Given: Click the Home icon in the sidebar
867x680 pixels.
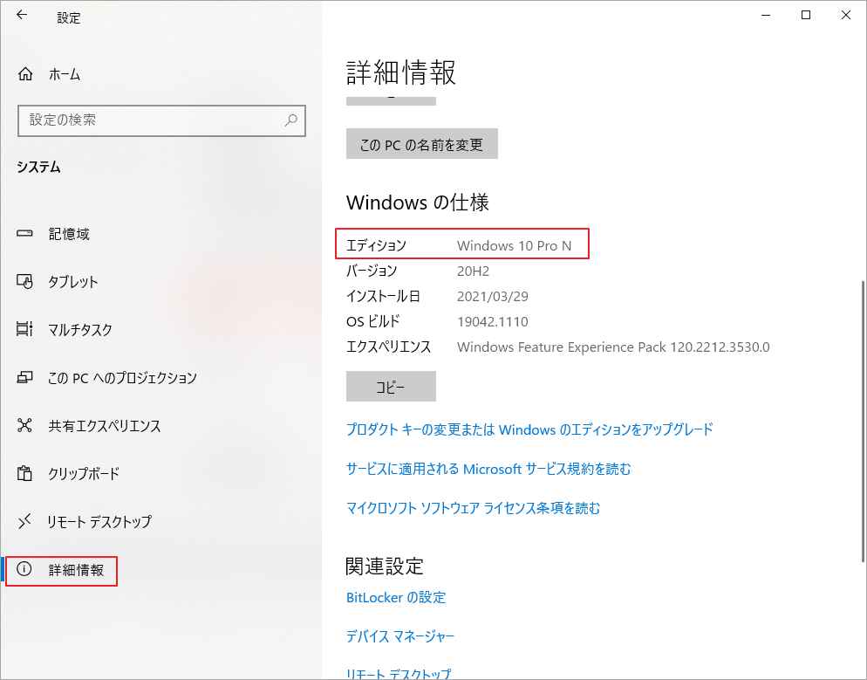Looking at the screenshot, I should point(27,74).
